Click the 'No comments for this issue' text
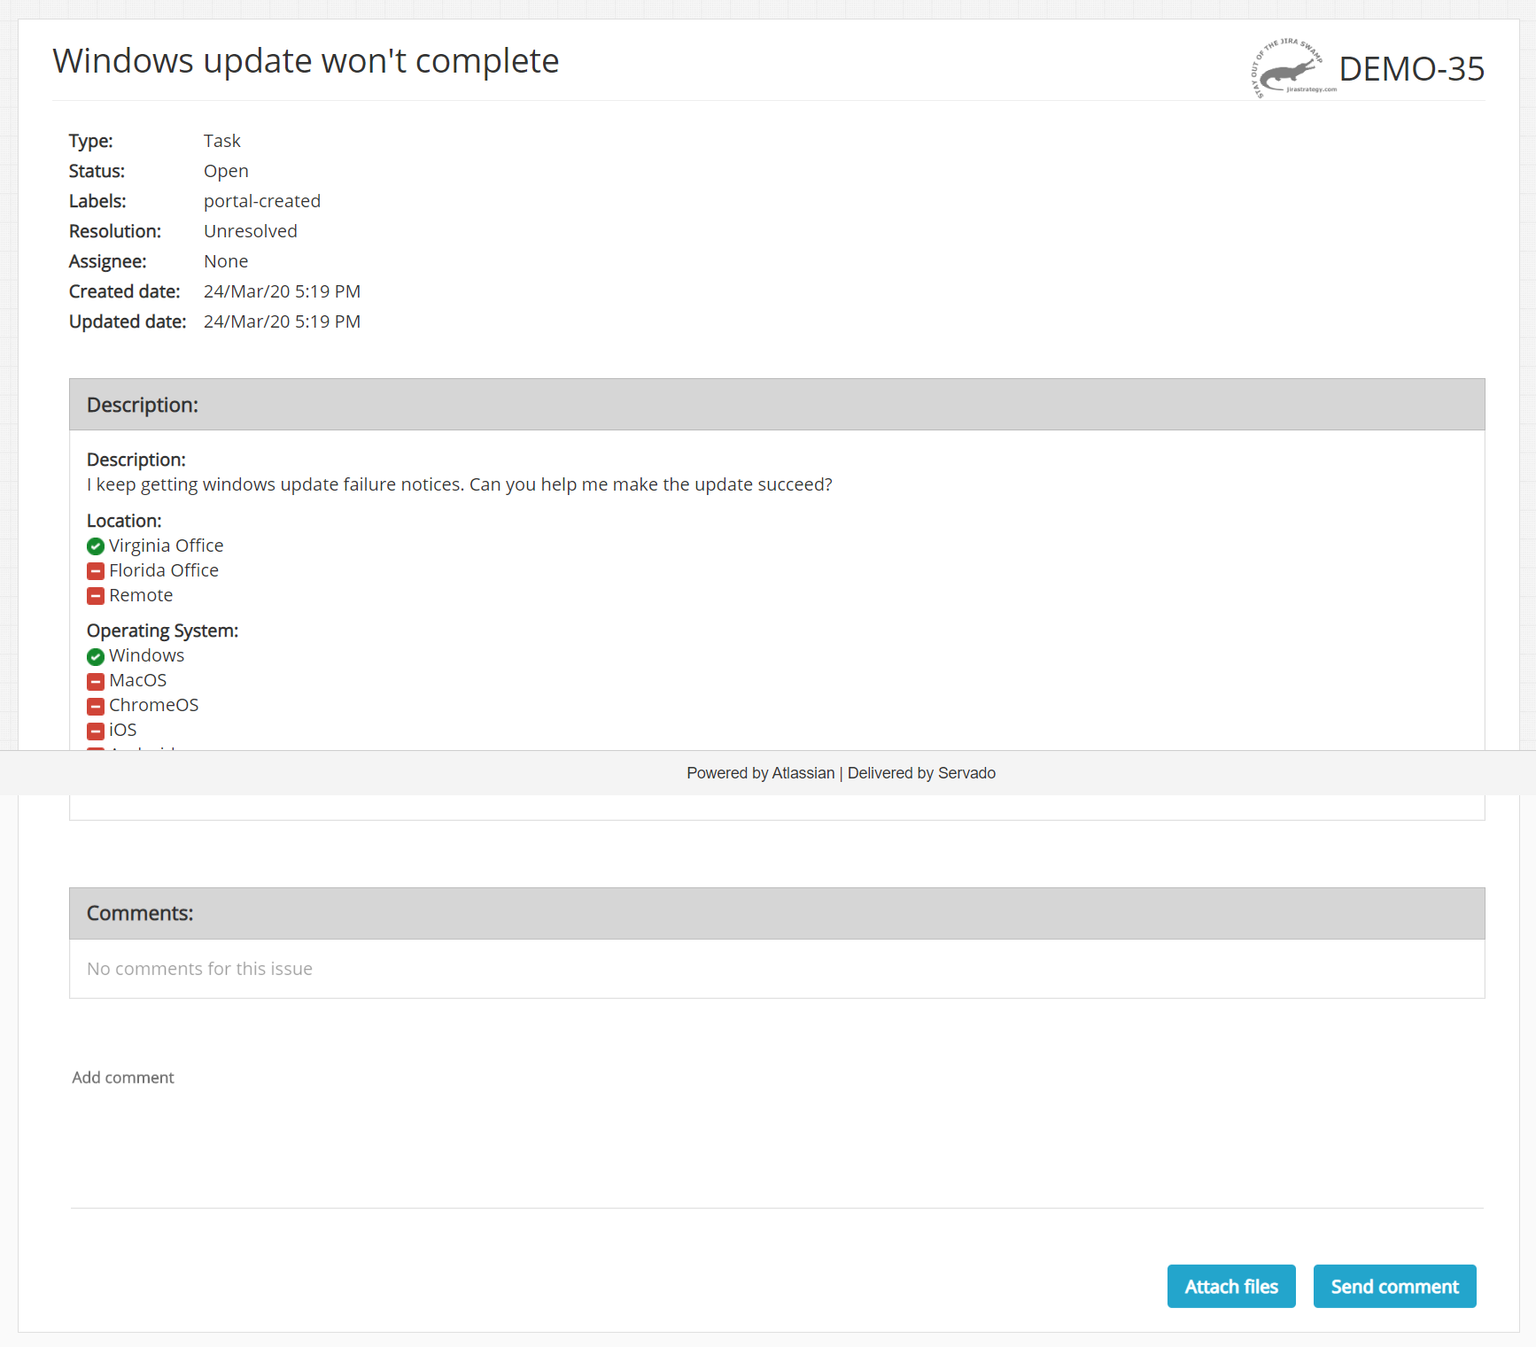The image size is (1536, 1347). [x=199, y=969]
